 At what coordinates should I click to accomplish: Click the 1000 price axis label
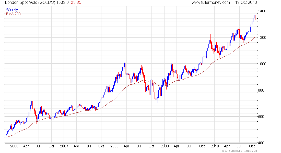coord(262,64)
